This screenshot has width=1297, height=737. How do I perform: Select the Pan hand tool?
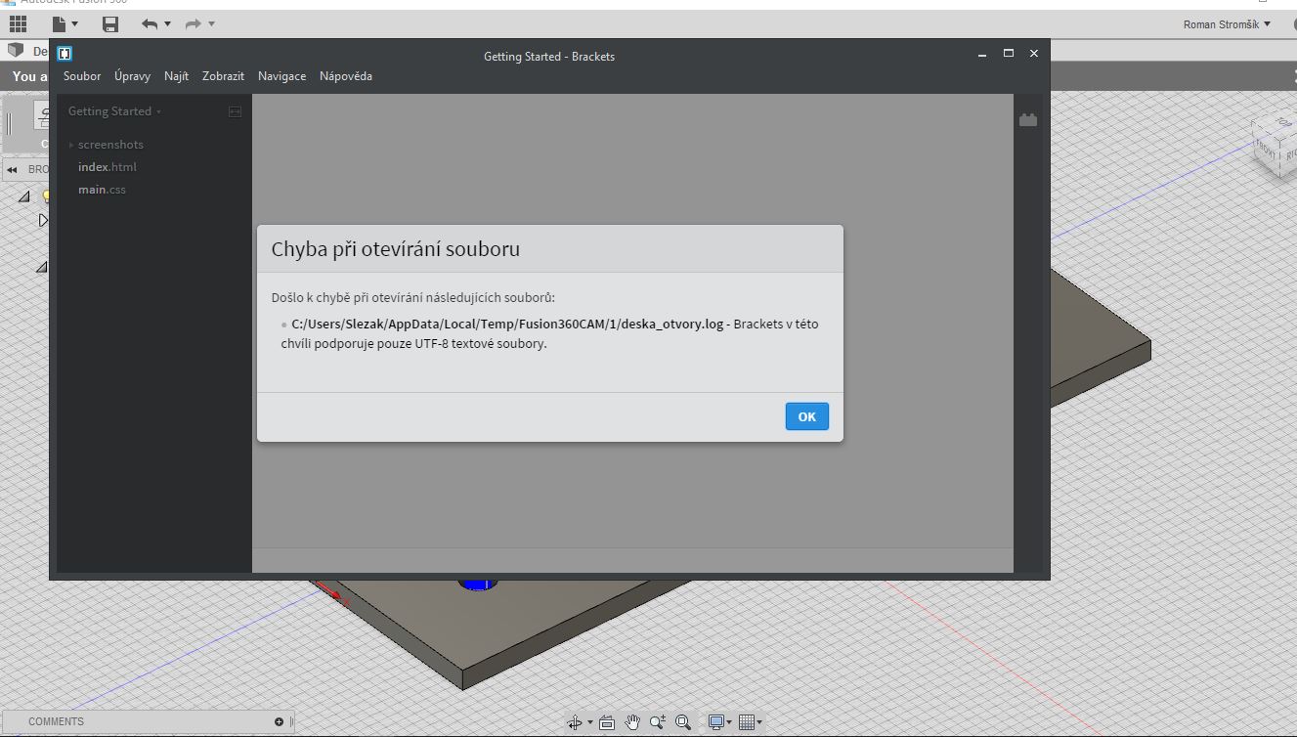632,722
